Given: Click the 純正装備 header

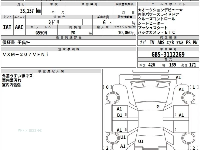Looking at the screenshot, I should (168, 37).
